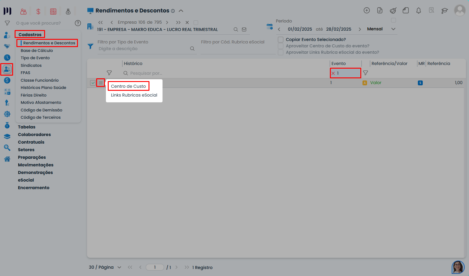469x276 pixels.
Task: Select Centro de Custo from context menu
Action: tap(128, 86)
